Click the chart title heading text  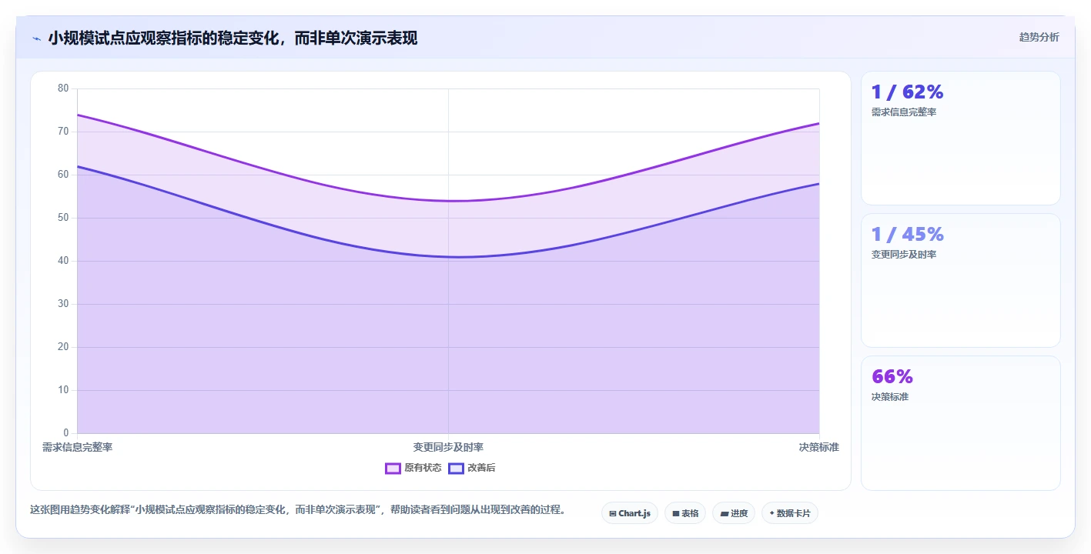pyautogui.click(x=233, y=38)
